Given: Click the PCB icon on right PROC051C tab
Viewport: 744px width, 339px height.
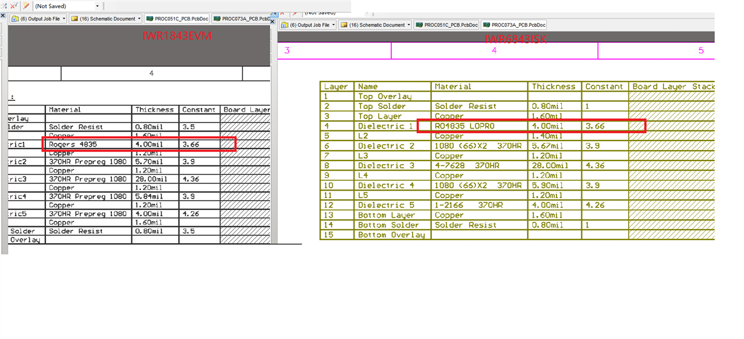Looking at the screenshot, I should point(419,25).
